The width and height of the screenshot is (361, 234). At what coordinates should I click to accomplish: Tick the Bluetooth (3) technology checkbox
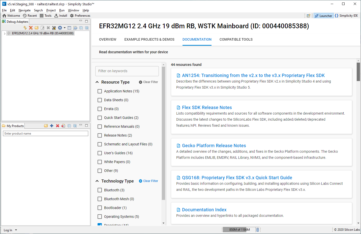pos(100,190)
